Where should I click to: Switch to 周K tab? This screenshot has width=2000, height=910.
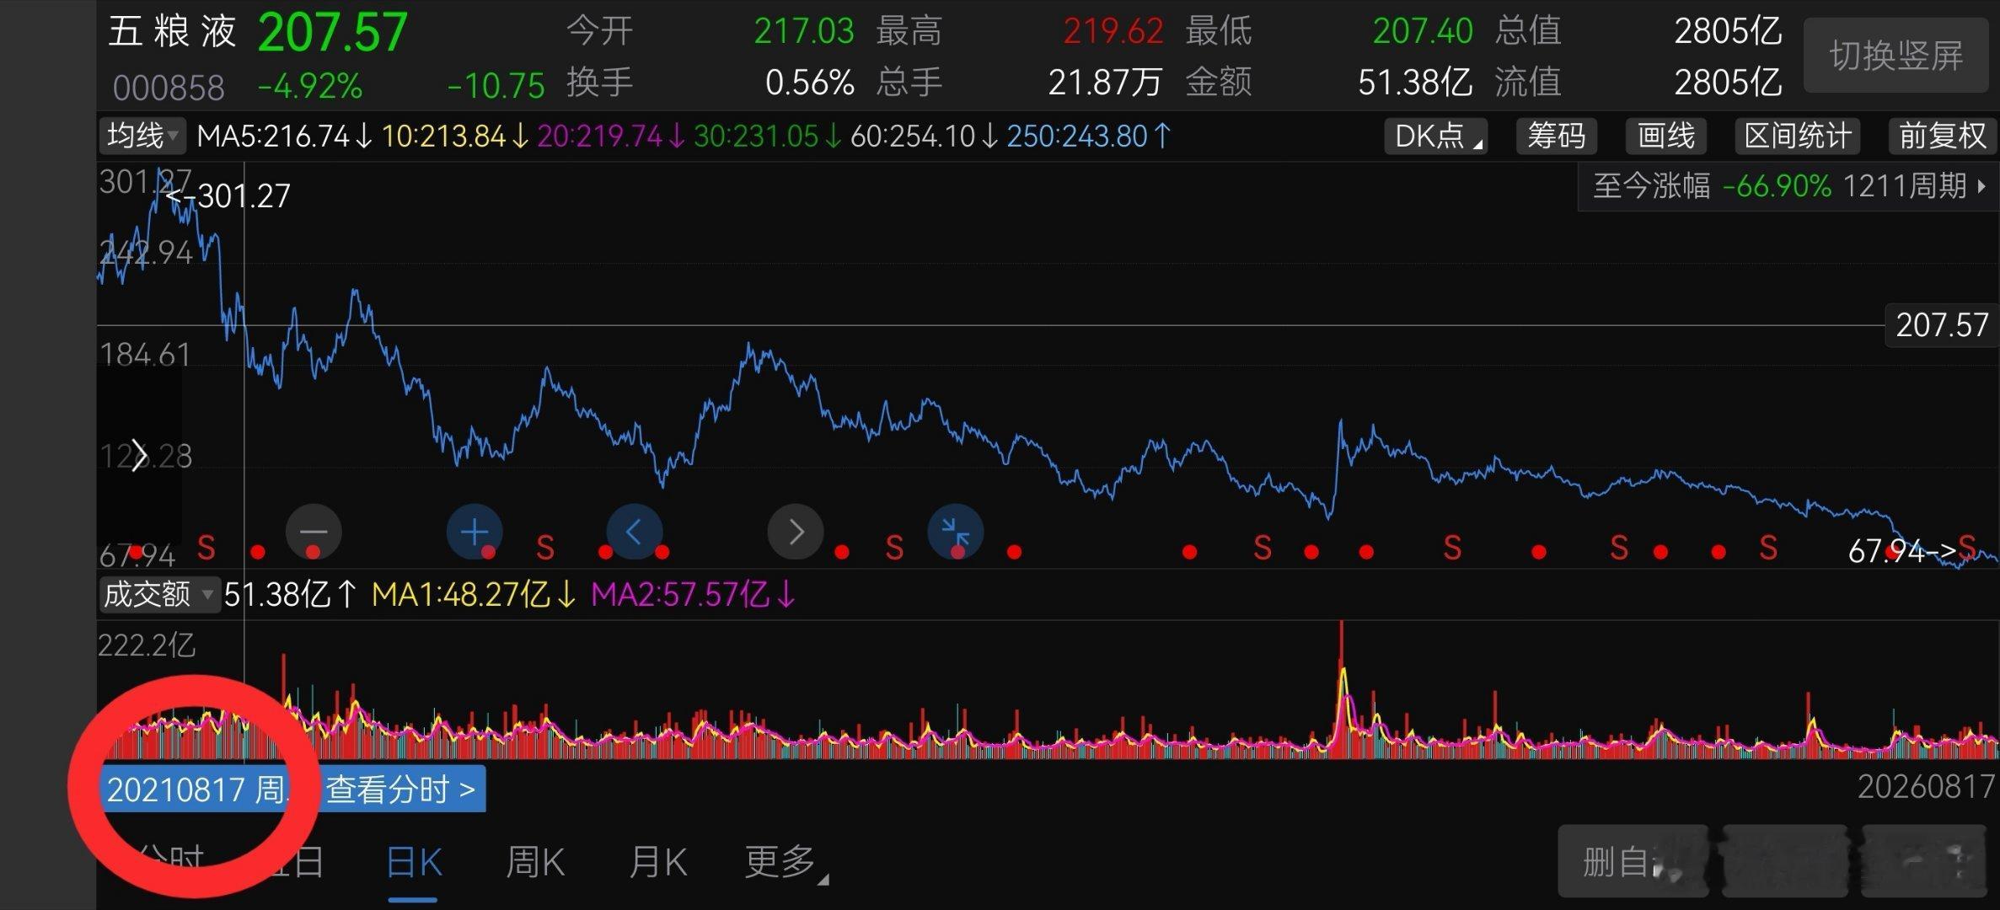[x=535, y=863]
